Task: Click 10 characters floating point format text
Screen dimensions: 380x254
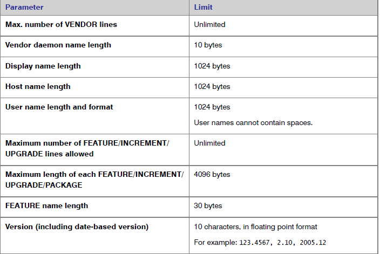Action: point(255,226)
